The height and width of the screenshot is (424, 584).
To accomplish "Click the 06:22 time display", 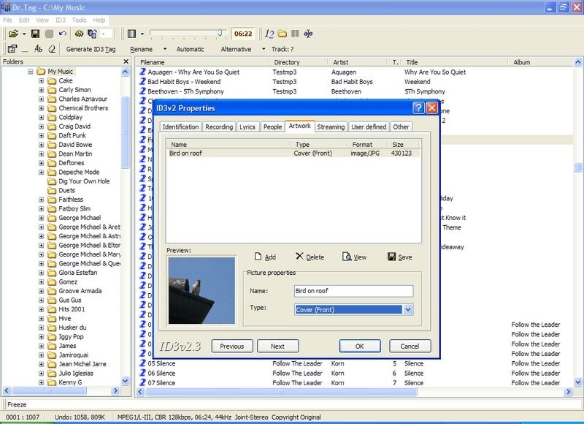I will point(243,34).
